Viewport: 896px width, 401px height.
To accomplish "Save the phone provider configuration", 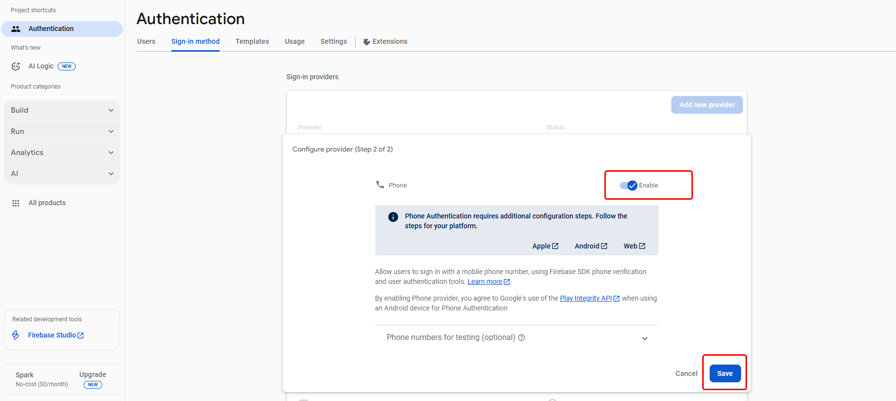I will (x=724, y=373).
